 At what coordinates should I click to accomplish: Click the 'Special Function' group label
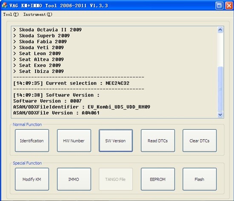(27, 163)
